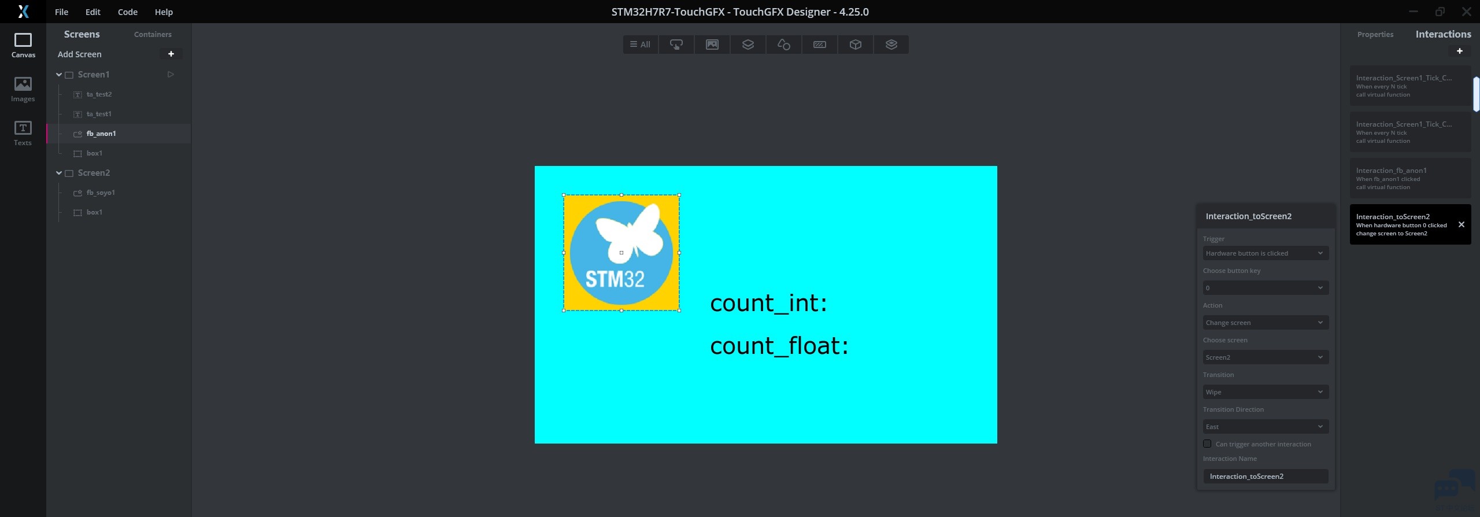Switch to the Containers tab
This screenshot has width=1480, height=517.
[153, 35]
